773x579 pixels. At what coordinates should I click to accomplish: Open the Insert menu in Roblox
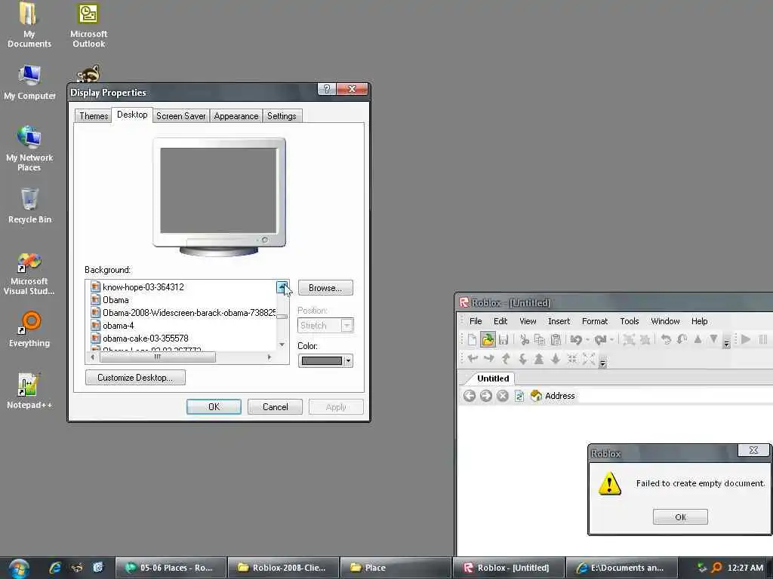559,321
